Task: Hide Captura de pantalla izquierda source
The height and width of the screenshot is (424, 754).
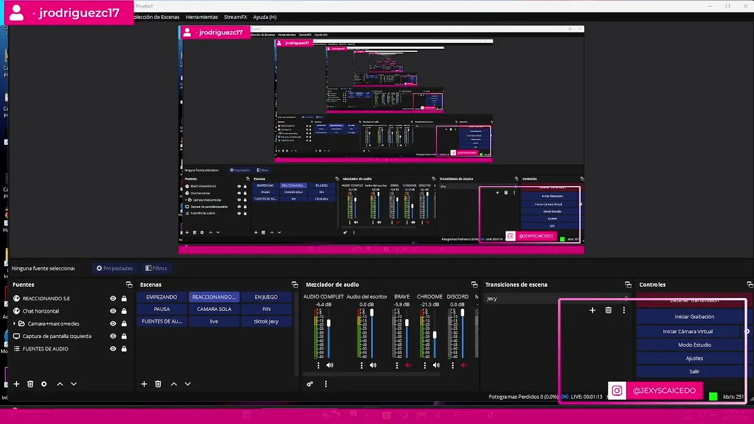Action: coord(113,336)
